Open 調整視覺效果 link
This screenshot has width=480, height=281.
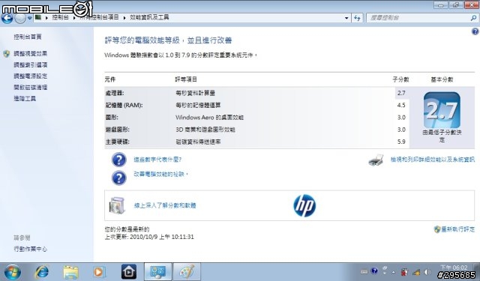30,54
